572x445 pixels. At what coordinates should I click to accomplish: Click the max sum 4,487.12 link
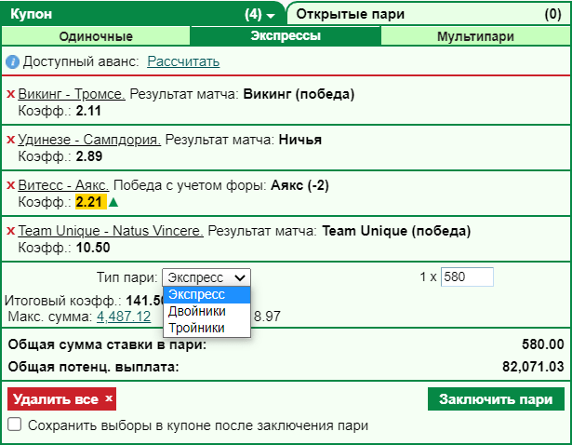click(124, 317)
